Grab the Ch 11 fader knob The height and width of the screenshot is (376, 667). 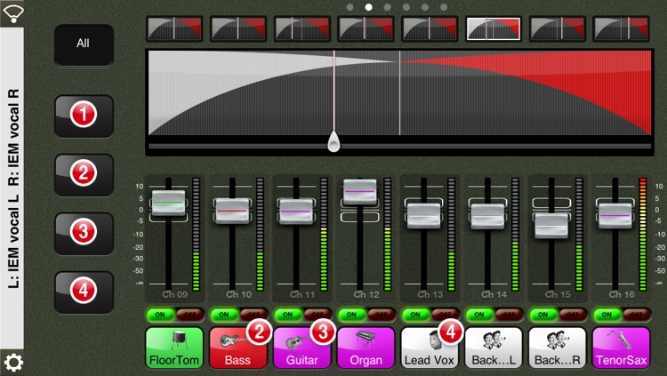296,212
